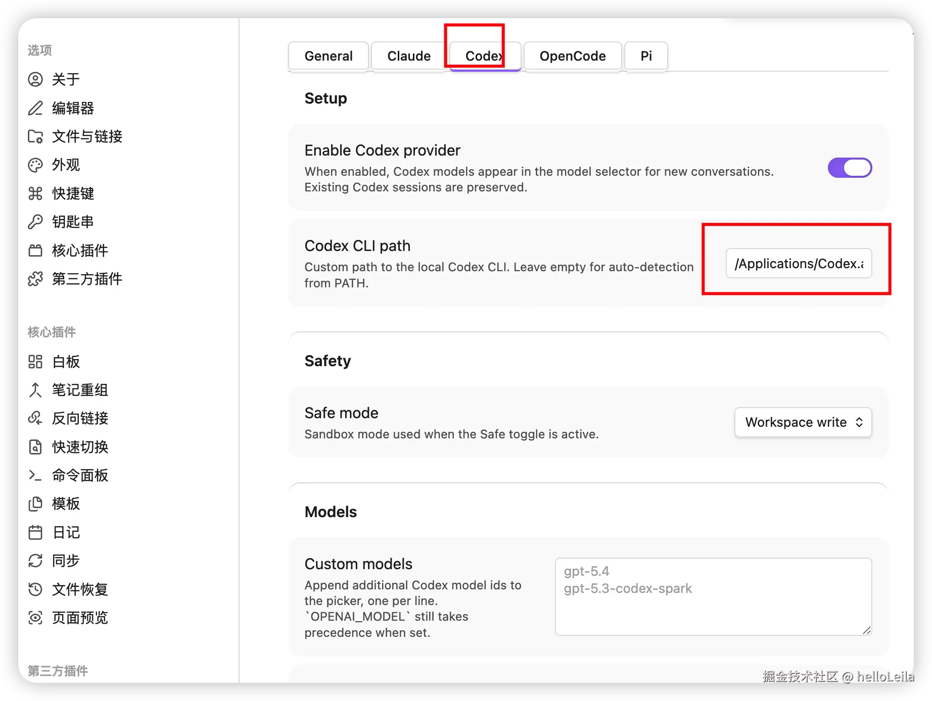Click the 页面预览 eye-scan icon
932x701 pixels.
coord(35,618)
